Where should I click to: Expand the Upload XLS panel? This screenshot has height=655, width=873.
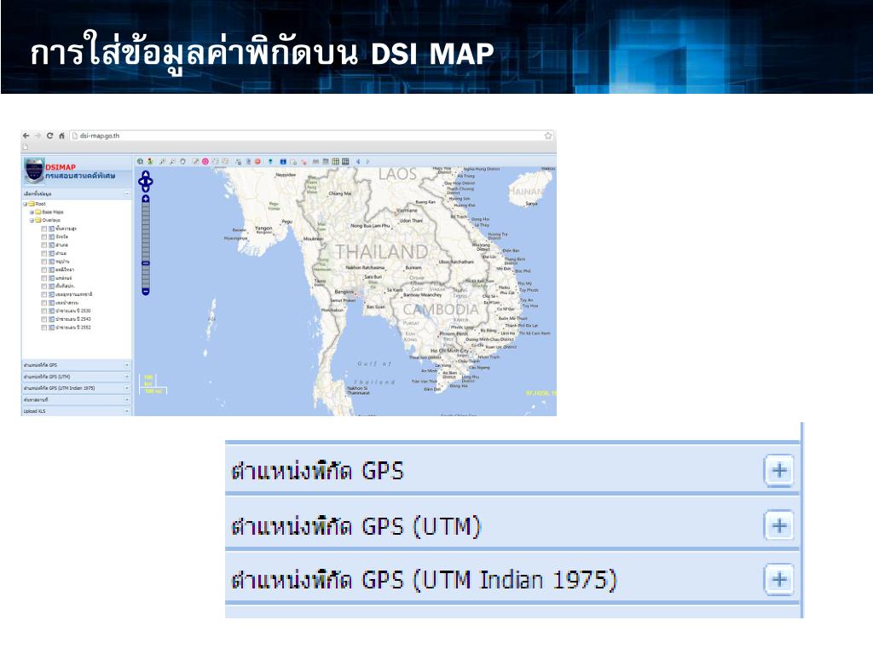pos(127,411)
